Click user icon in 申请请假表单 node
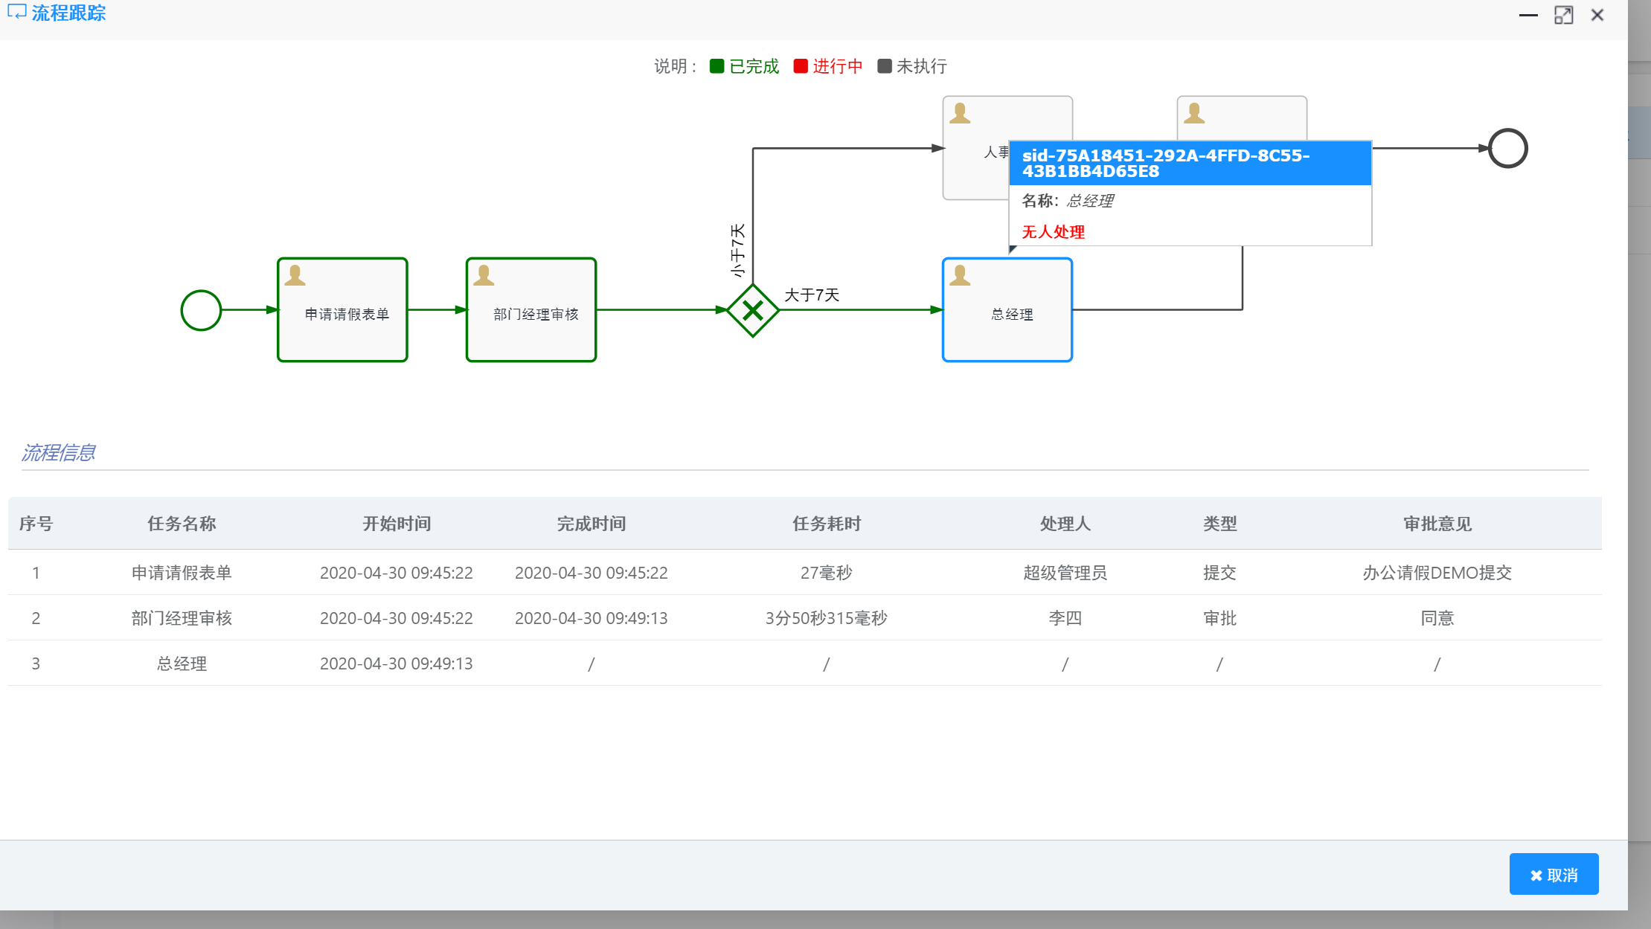The image size is (1651, 929). [295, 275]
